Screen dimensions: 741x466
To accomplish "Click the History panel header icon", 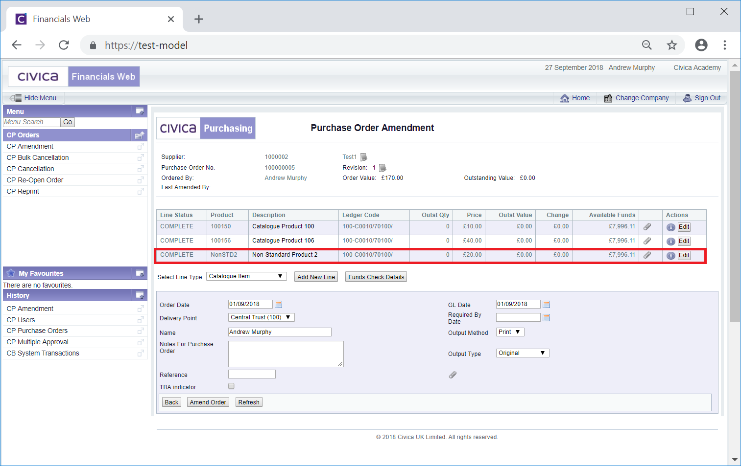I will (140, 295).
